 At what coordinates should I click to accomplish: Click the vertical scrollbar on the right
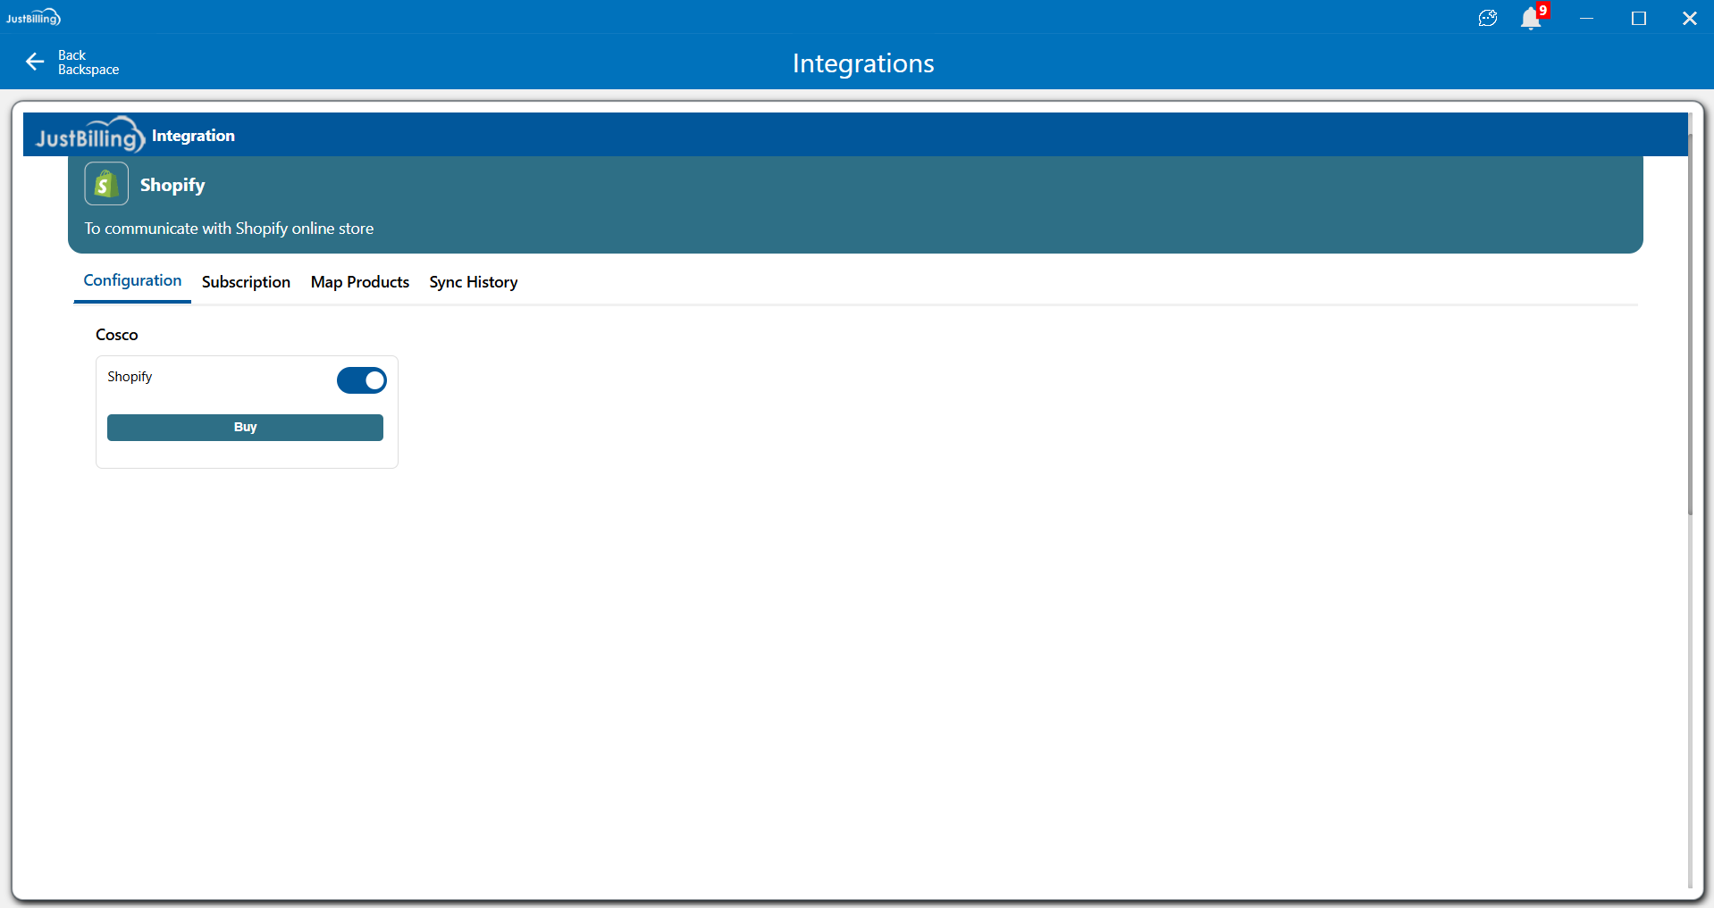tap(1690, 321)
